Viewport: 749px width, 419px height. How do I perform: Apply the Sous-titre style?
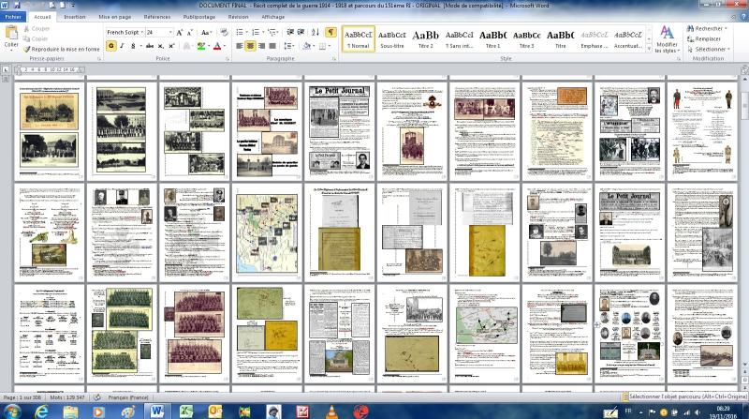(392, 39)
